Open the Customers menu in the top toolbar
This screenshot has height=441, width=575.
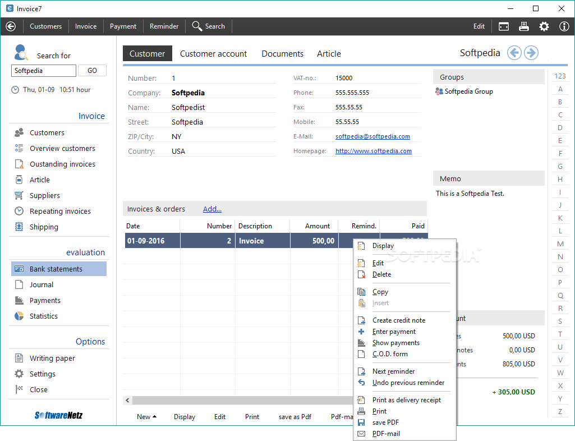(x=46, y=26)
